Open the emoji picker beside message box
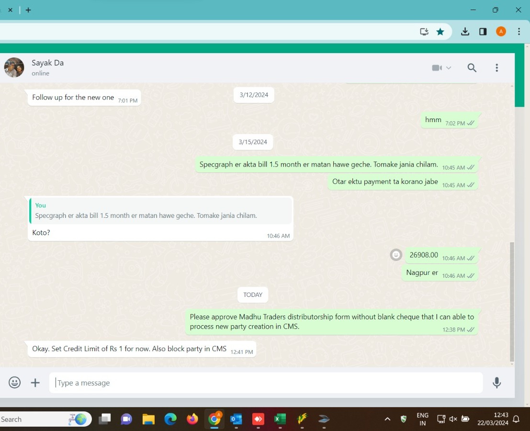 (15, 383)
